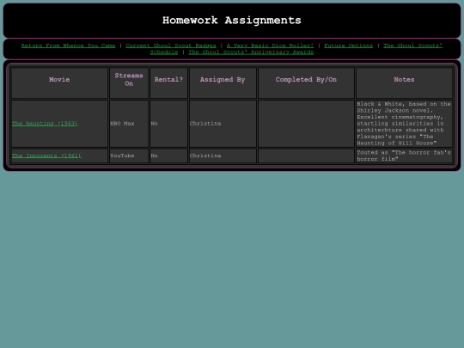Click the Homework Assignments page title

(x=232, y=21)
